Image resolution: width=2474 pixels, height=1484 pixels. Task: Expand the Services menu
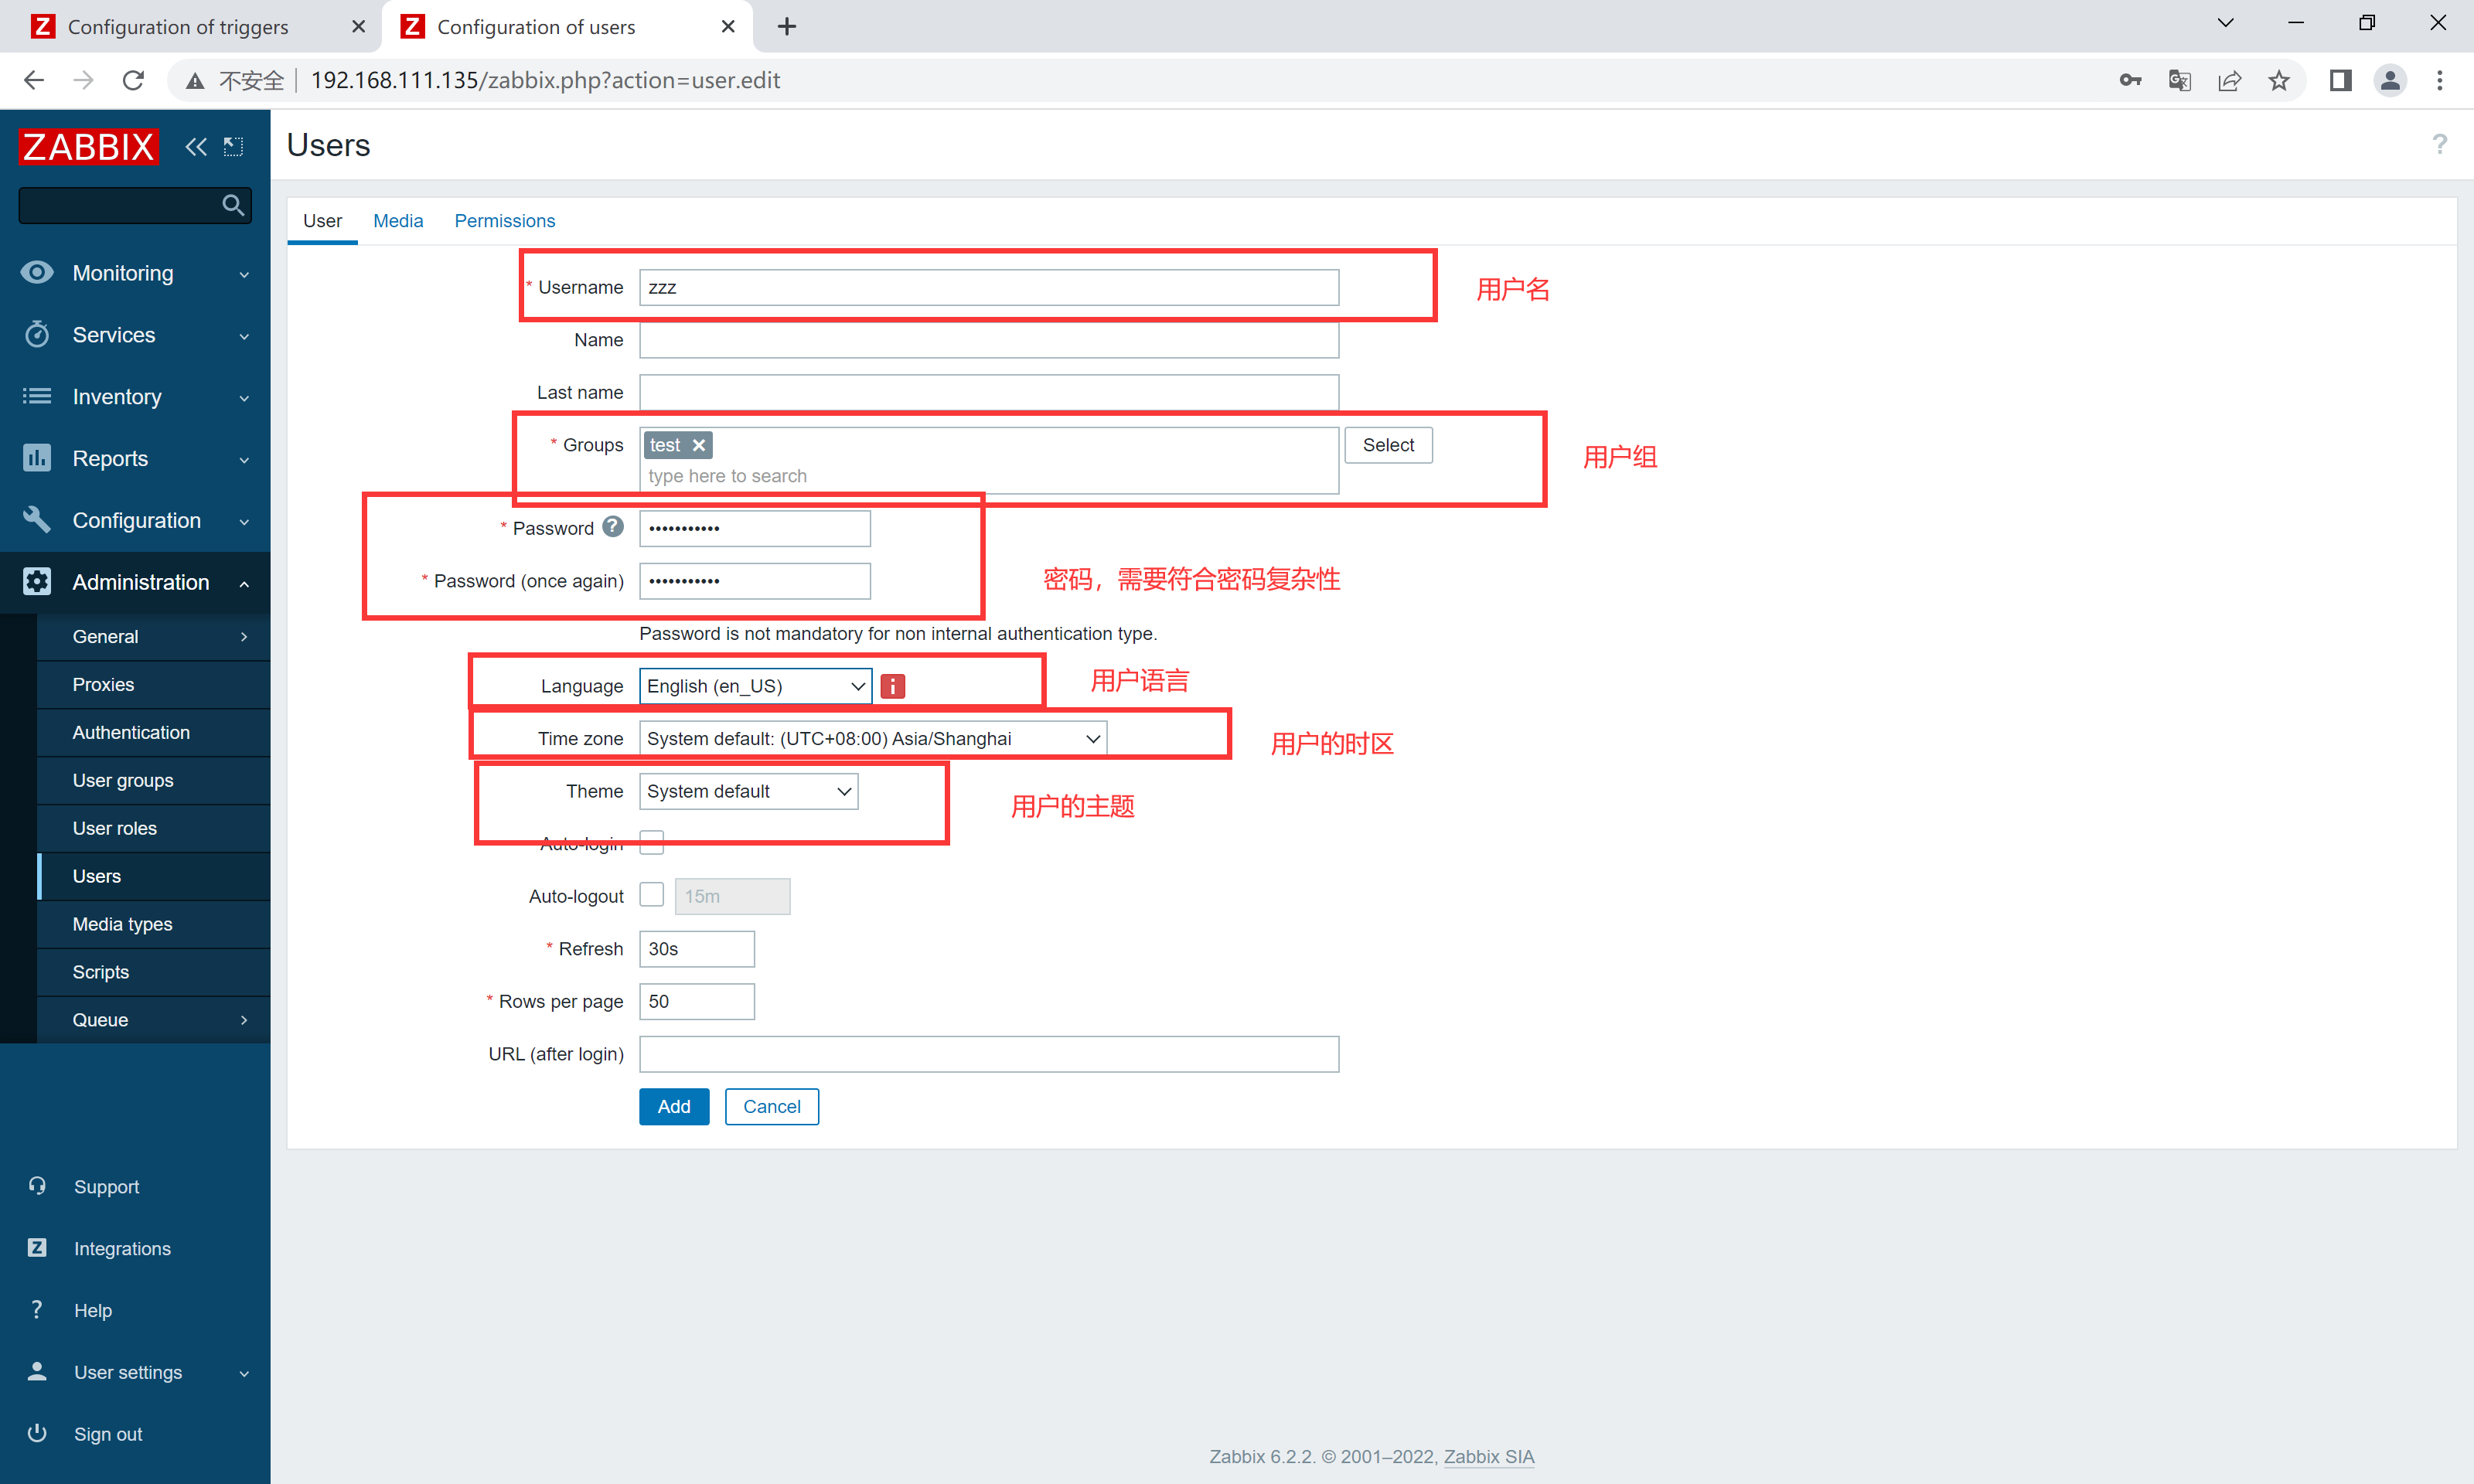244,336
